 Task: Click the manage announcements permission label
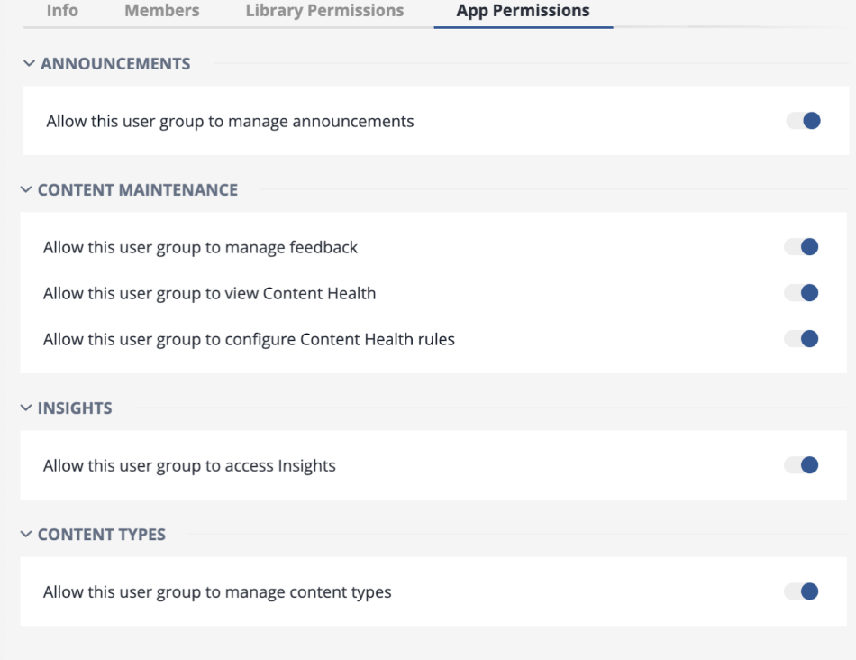click(x=230, y=122)
